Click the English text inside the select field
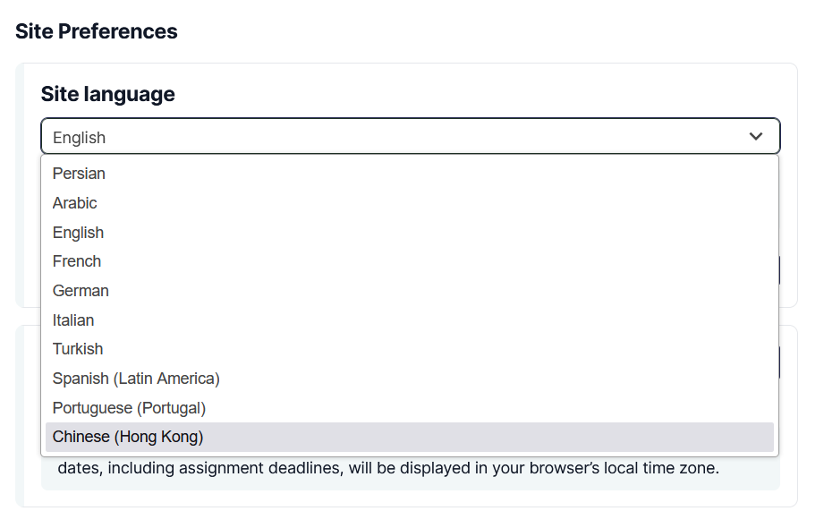The width and height of the screenshot is (824, 528). coord(80,138)
